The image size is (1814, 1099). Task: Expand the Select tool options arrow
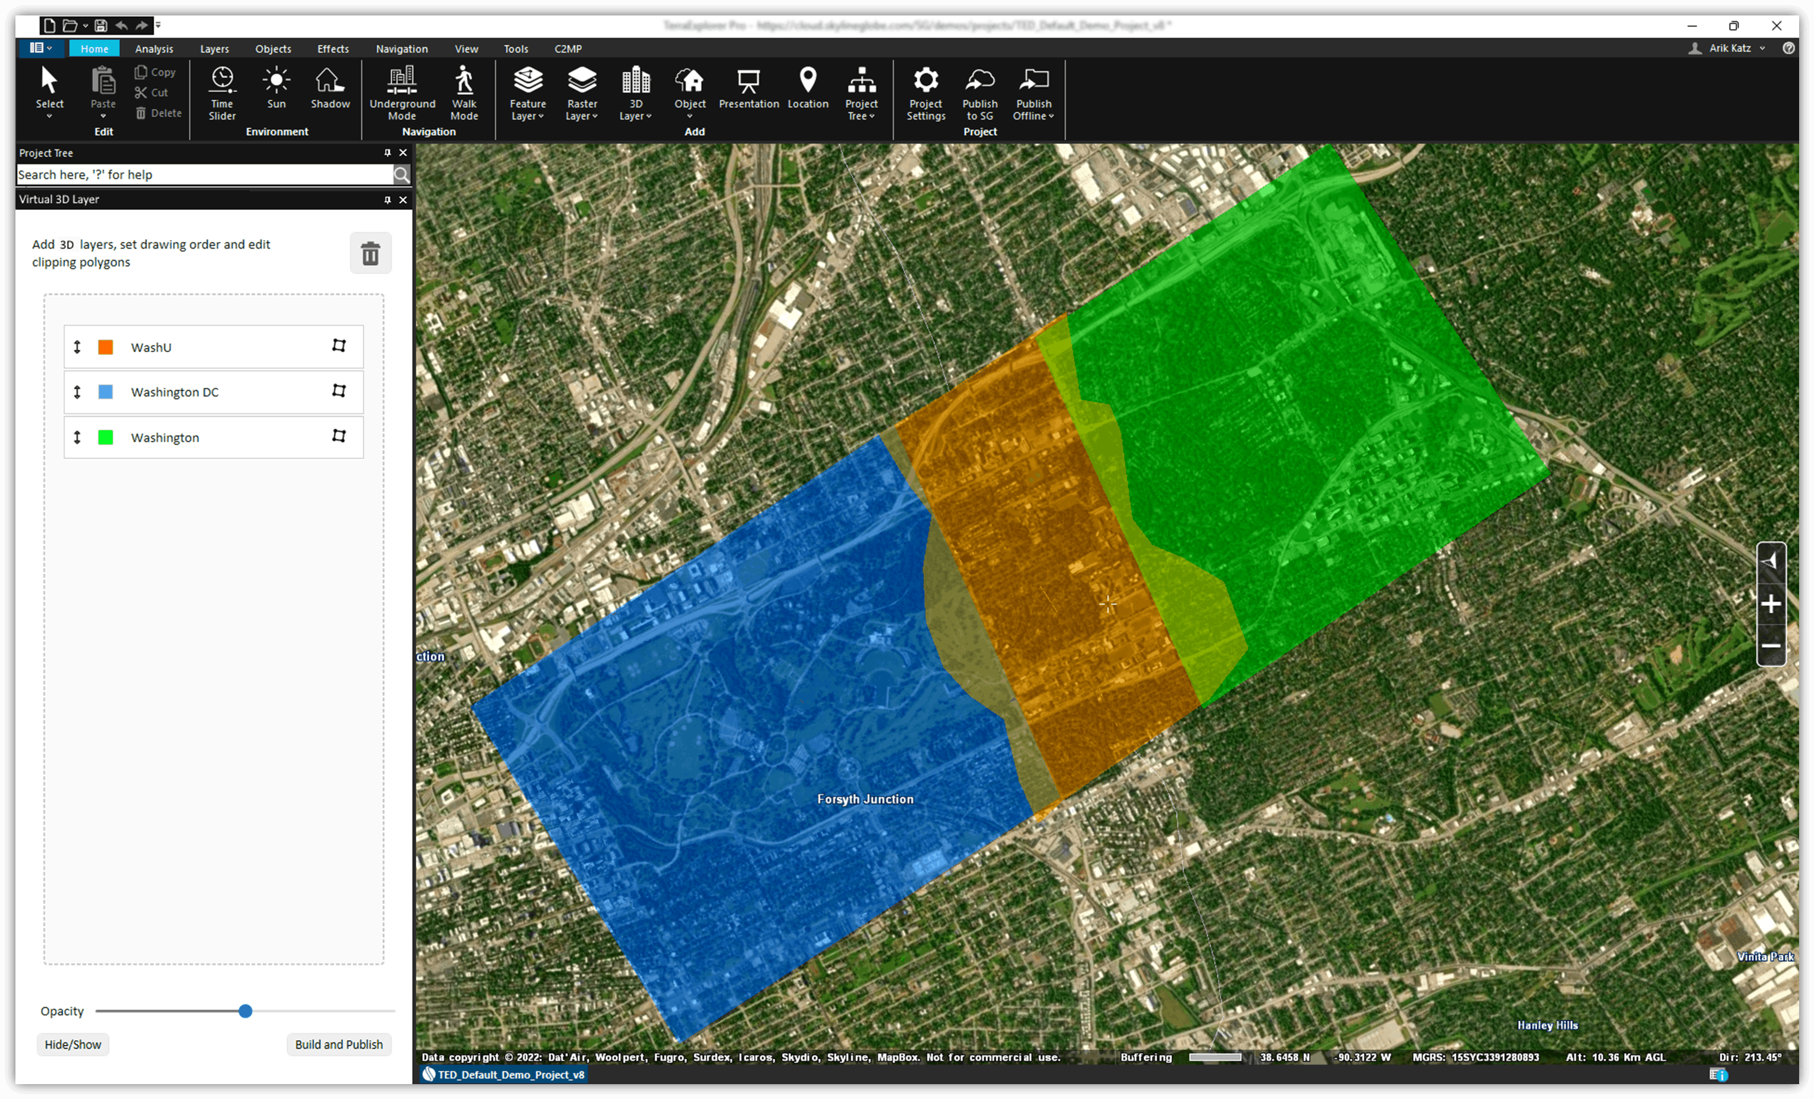[x=49, y=117]
